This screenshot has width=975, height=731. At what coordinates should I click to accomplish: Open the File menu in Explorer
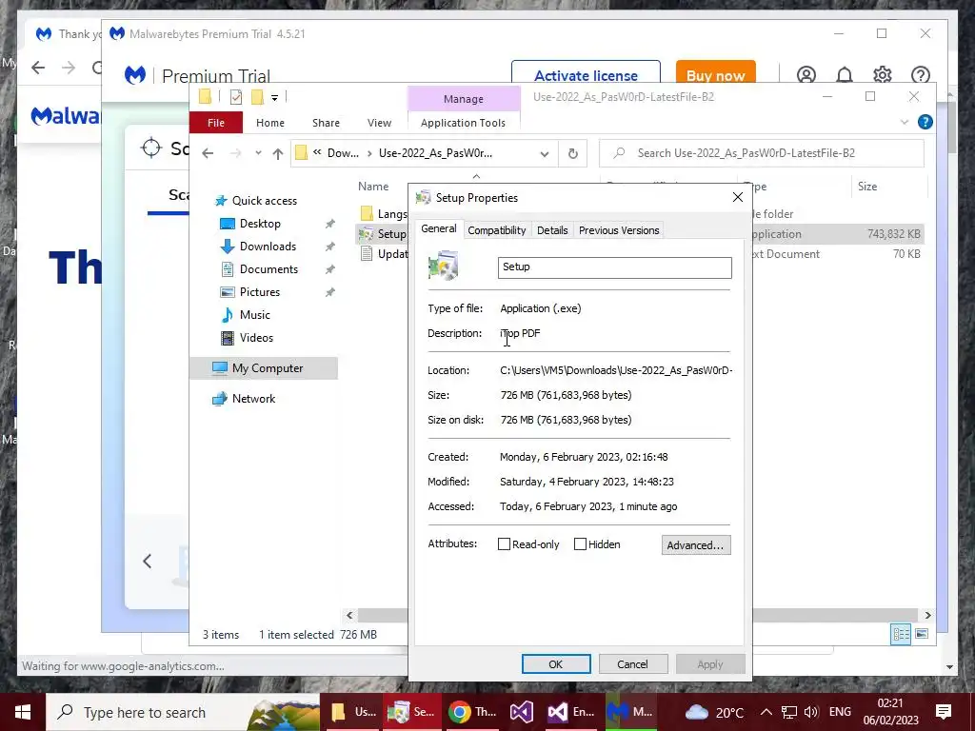click(x=216, y=123)
